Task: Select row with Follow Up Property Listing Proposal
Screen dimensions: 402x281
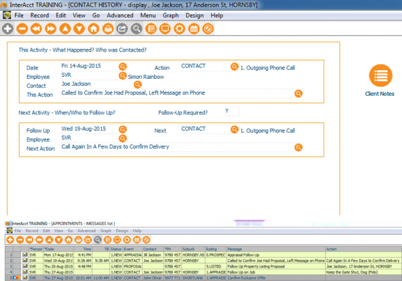Action: point(203,266)
